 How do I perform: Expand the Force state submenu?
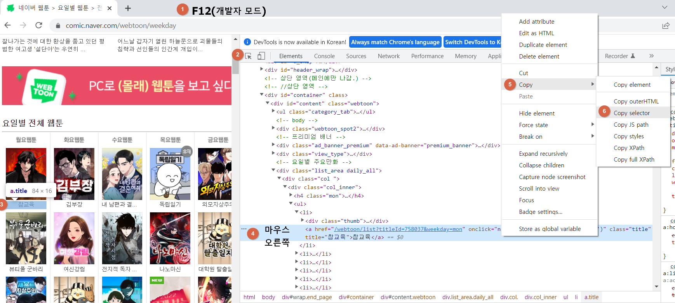(549, 125)
